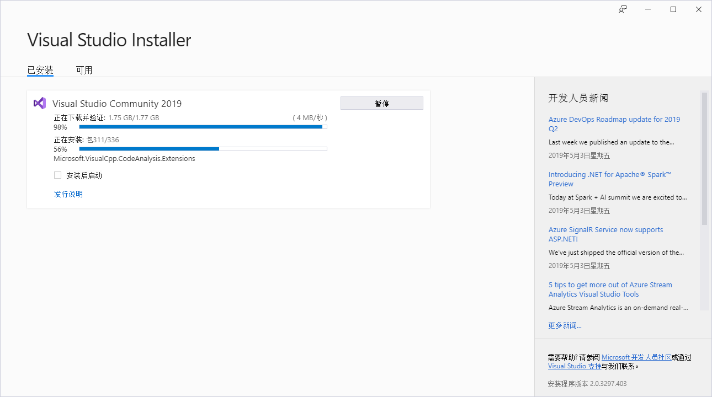
Task: Switch to the 已安装 tab
Action: [40, 70]
